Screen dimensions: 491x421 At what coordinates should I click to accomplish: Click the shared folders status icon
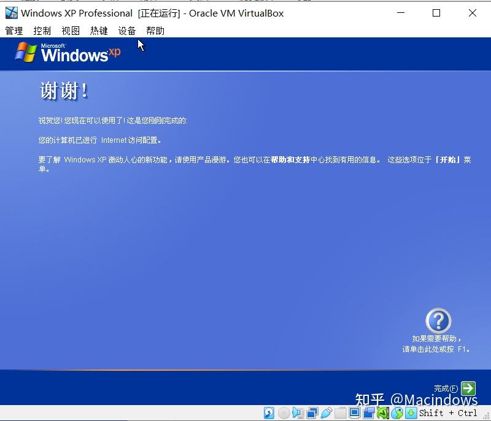(340, 413)
